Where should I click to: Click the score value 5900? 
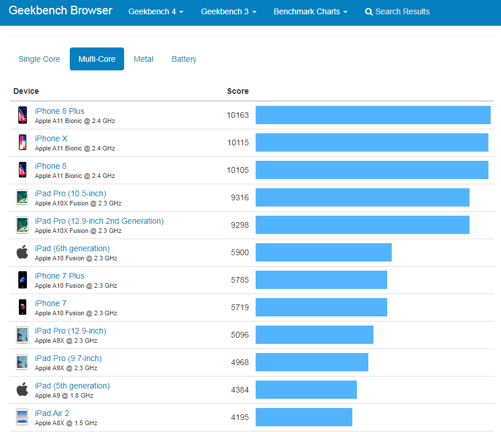240,252
